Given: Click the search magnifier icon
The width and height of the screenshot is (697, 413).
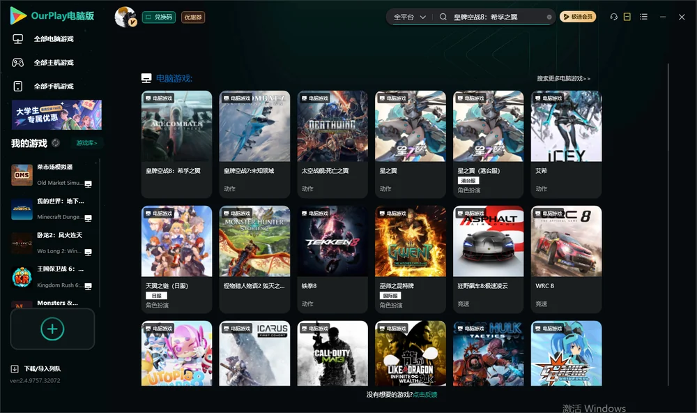Looking at the screenshot, I should coord(443,17).
